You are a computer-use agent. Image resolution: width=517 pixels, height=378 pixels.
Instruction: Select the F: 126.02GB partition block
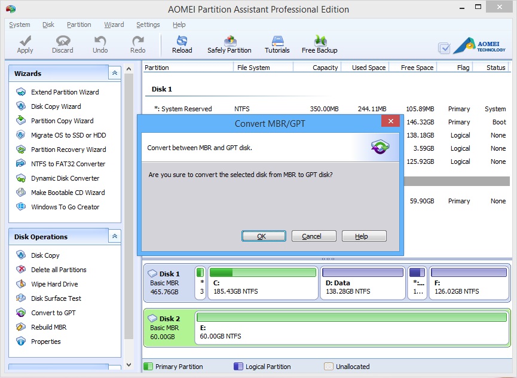pos(469,283)
